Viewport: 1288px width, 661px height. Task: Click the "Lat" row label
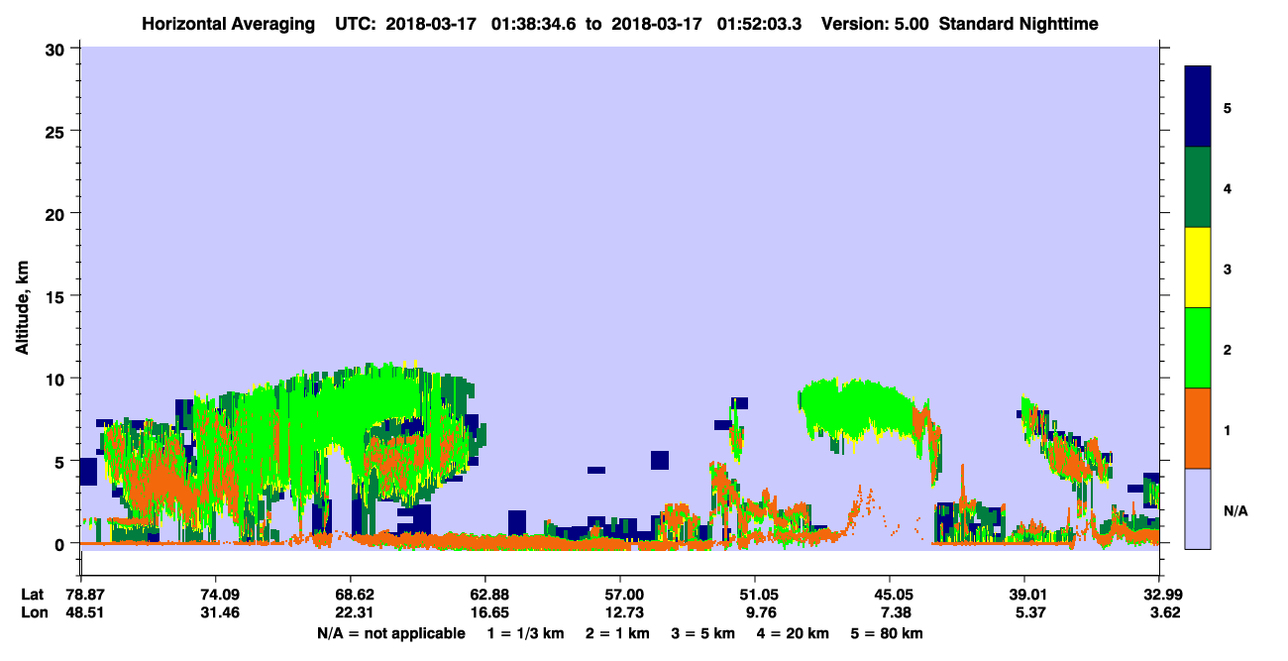pyautogui.click(x=32, y=595)
